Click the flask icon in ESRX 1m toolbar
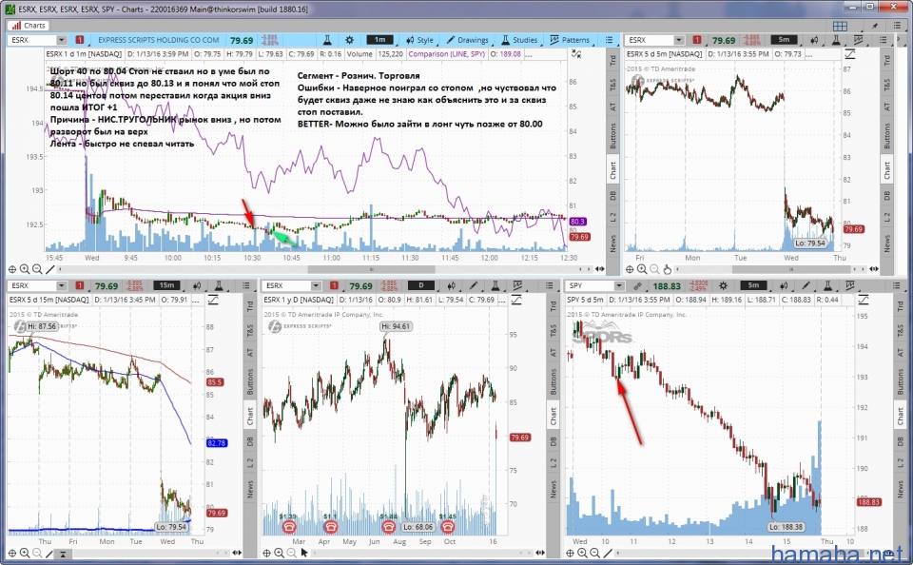The width and height of the screenshot is (913, 565). pyautogui.click(x=327, y=40)
